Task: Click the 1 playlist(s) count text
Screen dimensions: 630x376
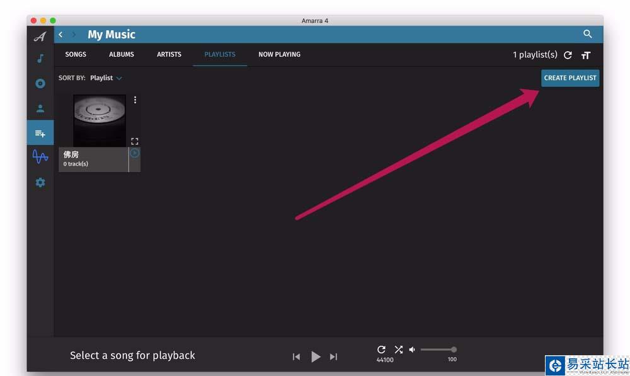Action: pyautogui.click(x=535, y=55)
